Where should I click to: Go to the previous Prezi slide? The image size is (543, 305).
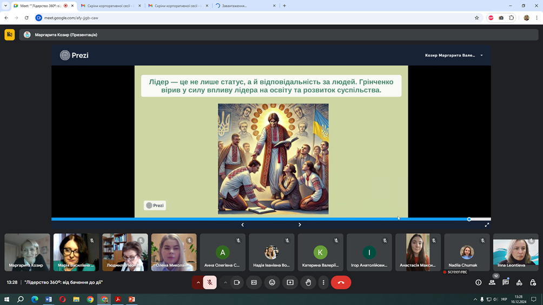(x=242, y=225)
